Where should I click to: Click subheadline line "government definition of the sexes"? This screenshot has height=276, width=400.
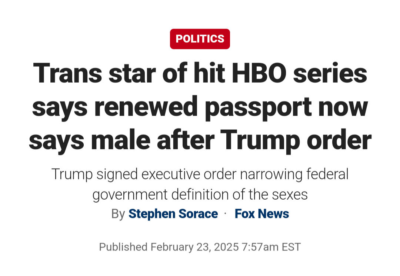click(x=200, y=194)
